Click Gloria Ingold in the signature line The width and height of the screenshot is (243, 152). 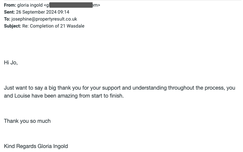53,146
